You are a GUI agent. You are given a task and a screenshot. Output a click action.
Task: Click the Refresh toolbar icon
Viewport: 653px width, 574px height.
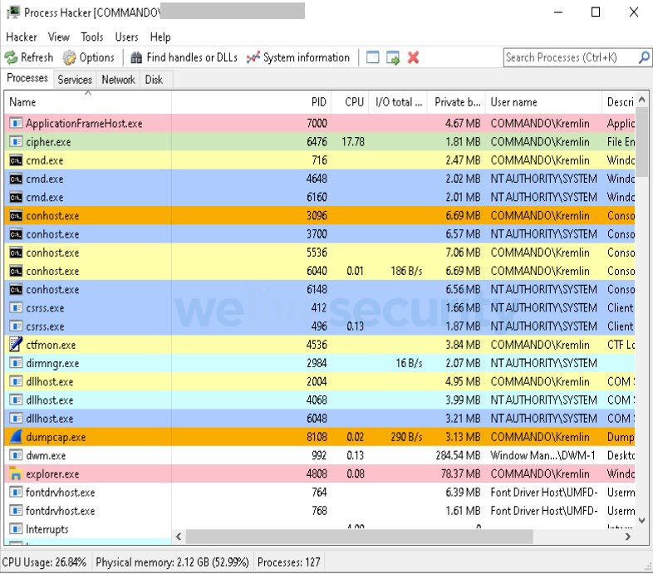pos(12,58)
